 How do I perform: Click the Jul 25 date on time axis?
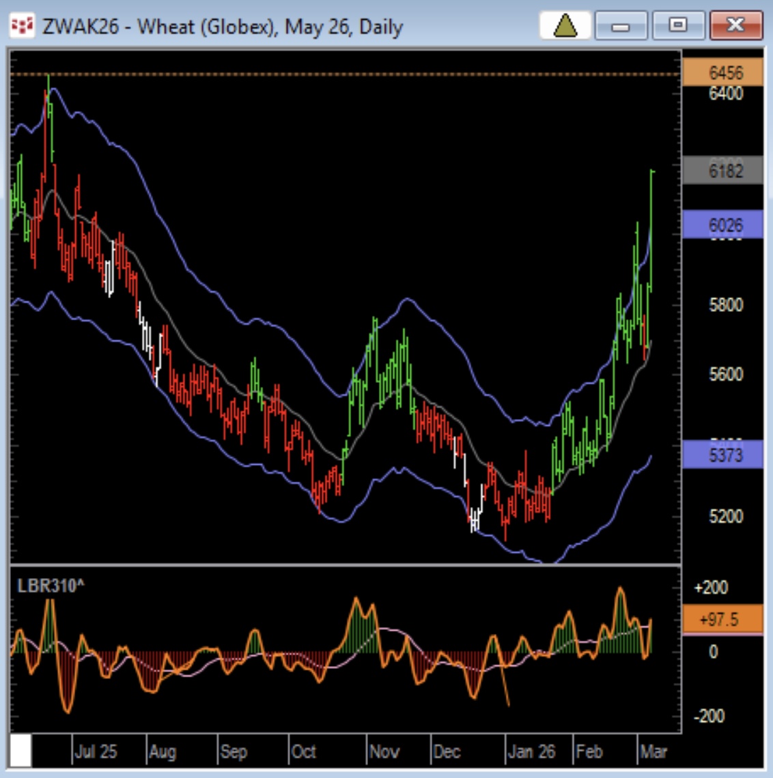point(96,752)
